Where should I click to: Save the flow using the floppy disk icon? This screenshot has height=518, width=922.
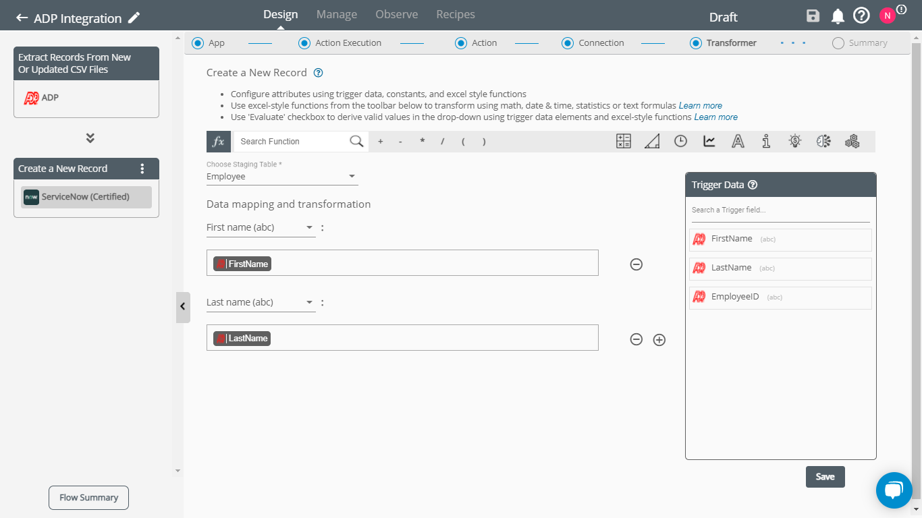pyautogui.click(x=813, y=16)
